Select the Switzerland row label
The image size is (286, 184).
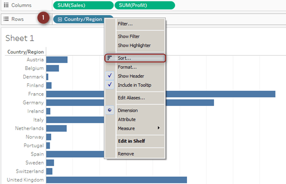(30, 171)
